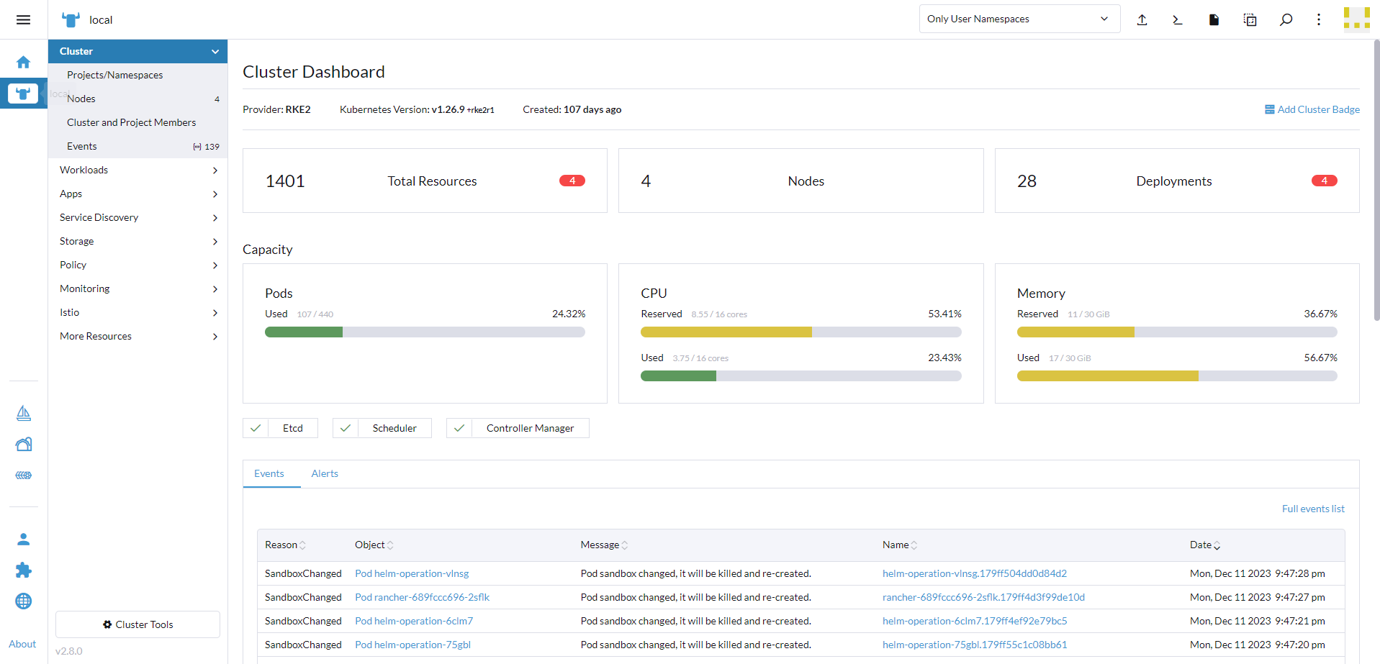Switch to the Alerts tab
The image size is (1380, 664).
(x=325, y=473)
